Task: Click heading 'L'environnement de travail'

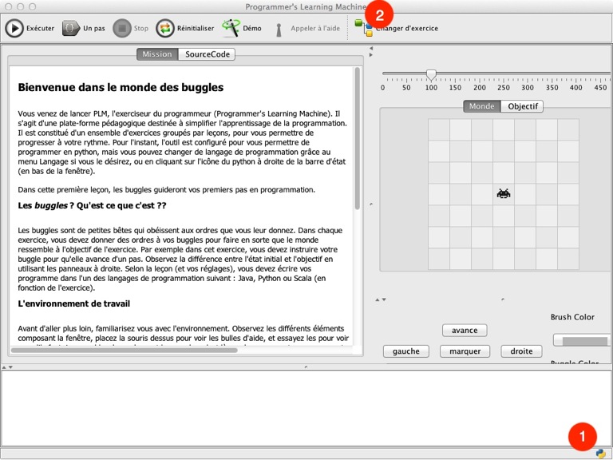Action: click(x=74, y=303)
